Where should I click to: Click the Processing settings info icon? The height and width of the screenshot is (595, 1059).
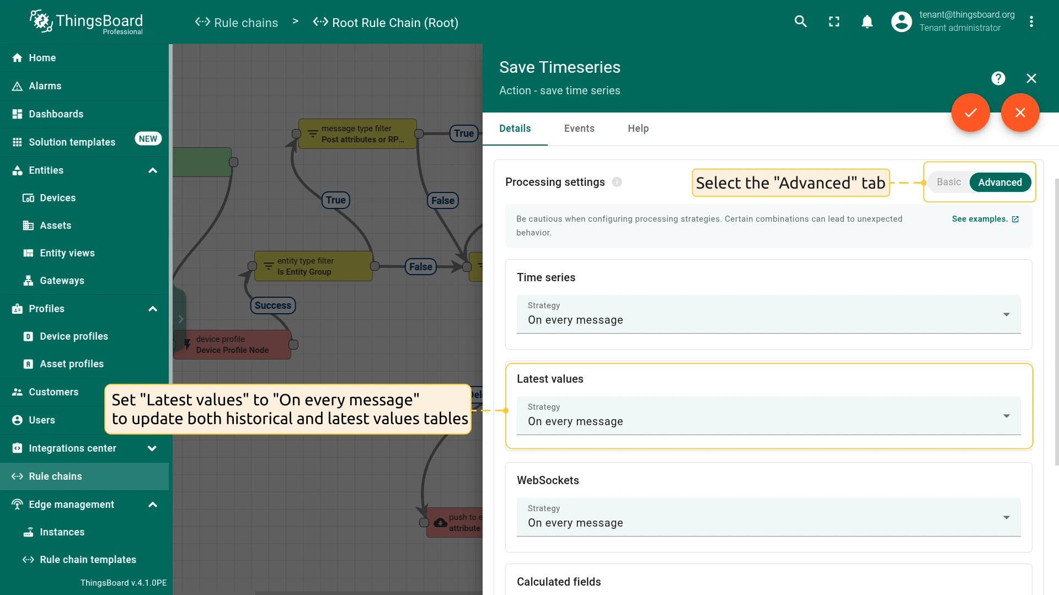[617, 182]
